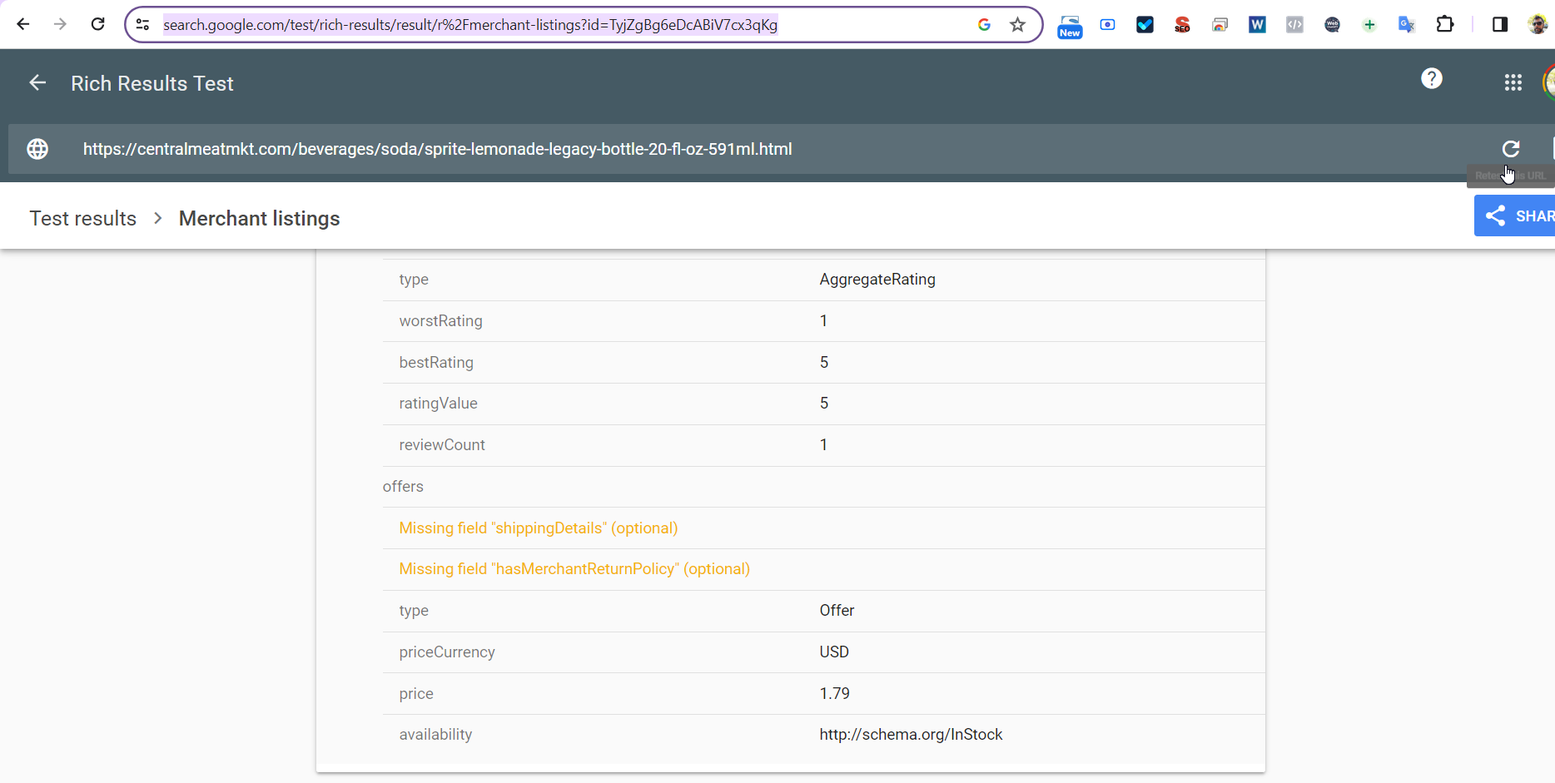Click the browser address bar URL
The image size is (1555, 783).
(x=470, y=25)
